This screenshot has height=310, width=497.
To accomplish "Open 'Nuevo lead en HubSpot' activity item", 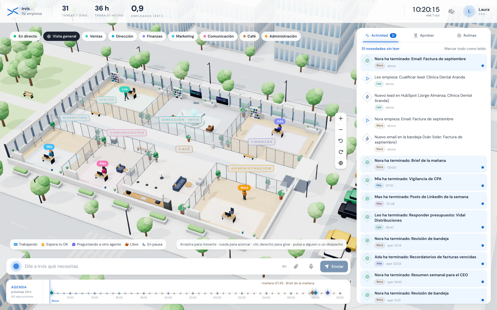I will click(423, 101).
